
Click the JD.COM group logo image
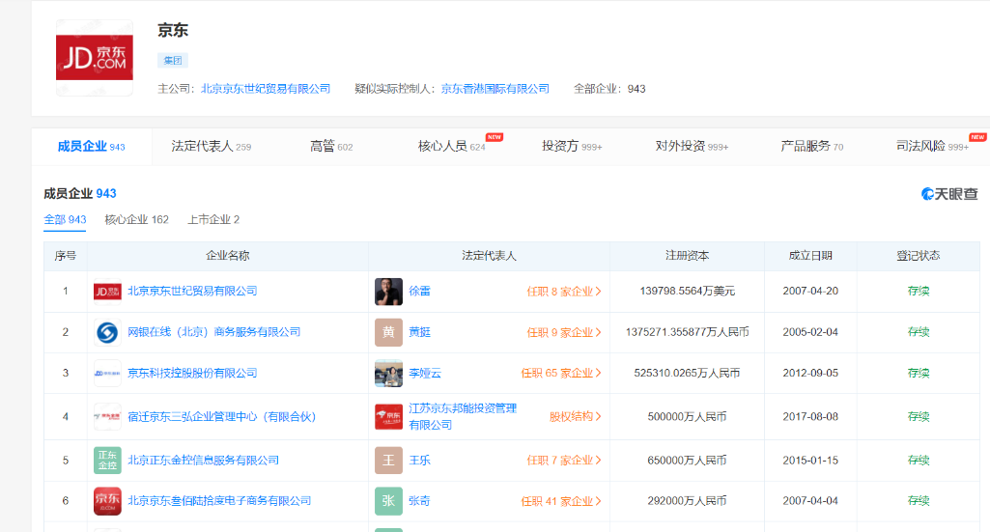pos(94,57)
